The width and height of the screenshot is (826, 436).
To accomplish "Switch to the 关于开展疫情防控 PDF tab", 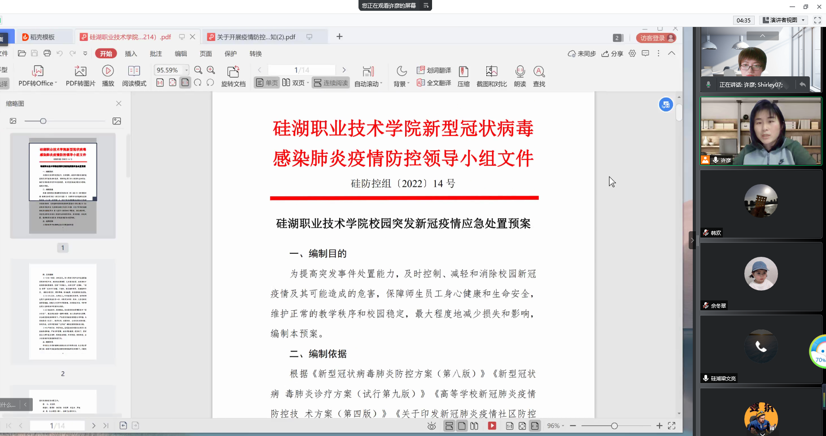I will click(x=256, y=37).
